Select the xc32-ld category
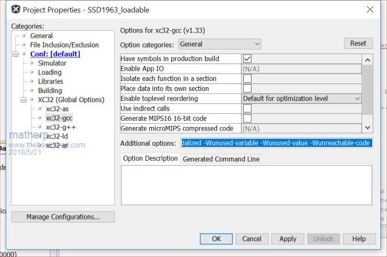This screenshot has width=387, height=257. 57,136
